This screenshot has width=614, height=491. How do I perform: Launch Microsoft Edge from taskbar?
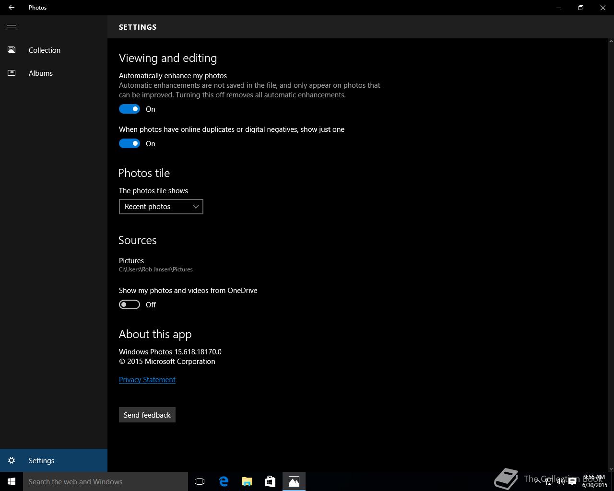point(224,481)
